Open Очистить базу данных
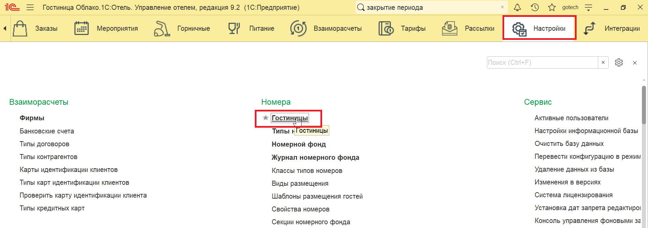The width and height of the screenshot is (648, 228). point(569,144)
